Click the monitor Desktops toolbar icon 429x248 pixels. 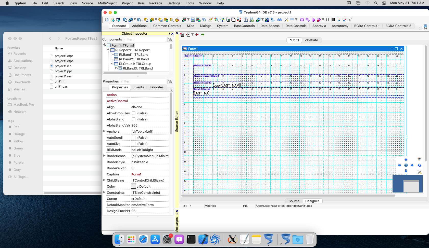292,20
